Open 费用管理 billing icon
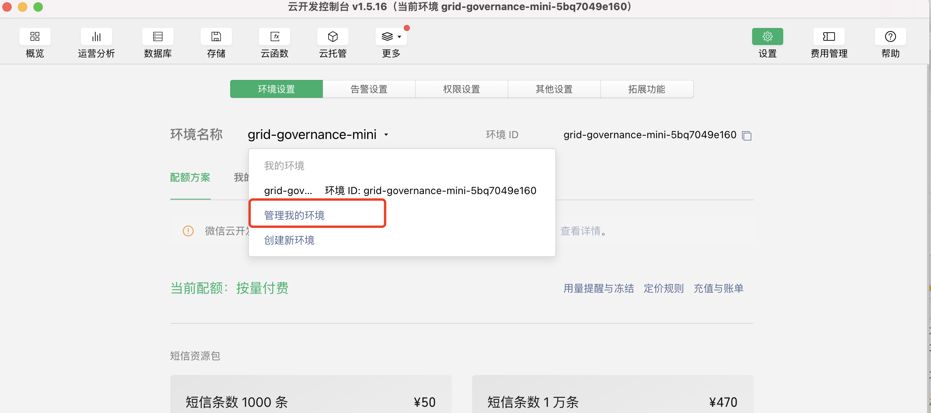Viewport: 931px width, 413px height. click(829, 36)
